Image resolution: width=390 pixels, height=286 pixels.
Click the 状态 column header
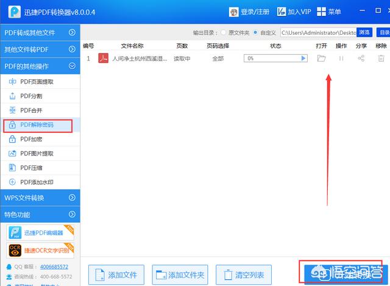click(275, 46)
